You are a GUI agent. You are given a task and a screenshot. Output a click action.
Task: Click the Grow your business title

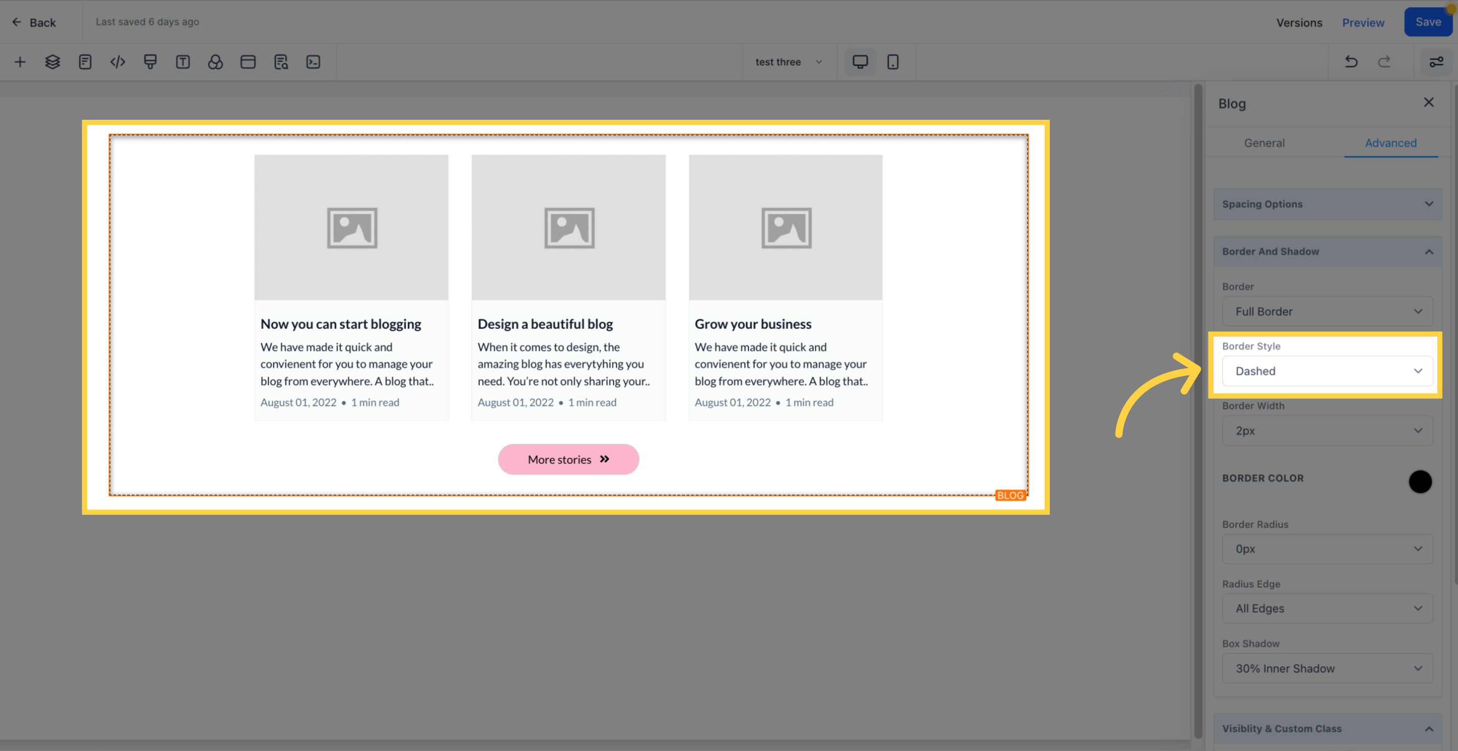[x=753, y=324]
